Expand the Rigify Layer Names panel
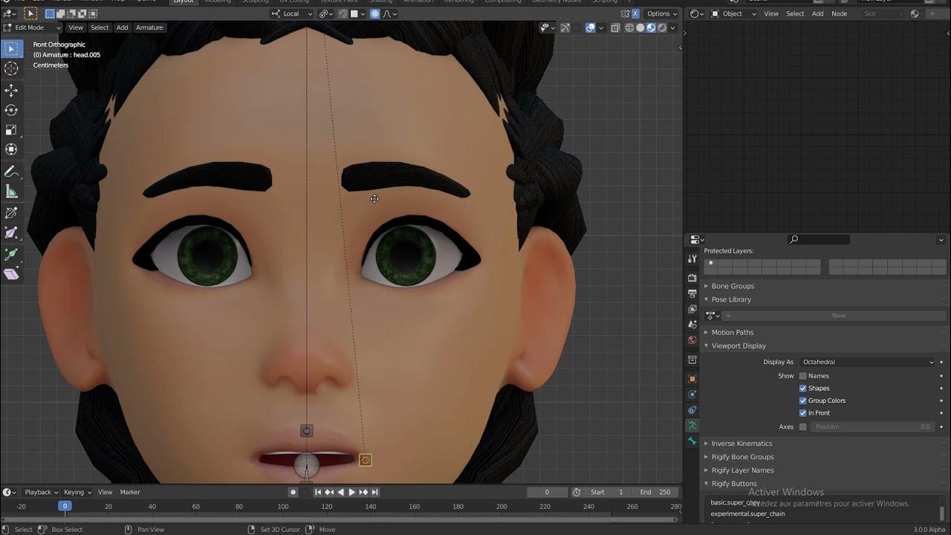Screen dimensions: 951x535 (x=742, y=470)
